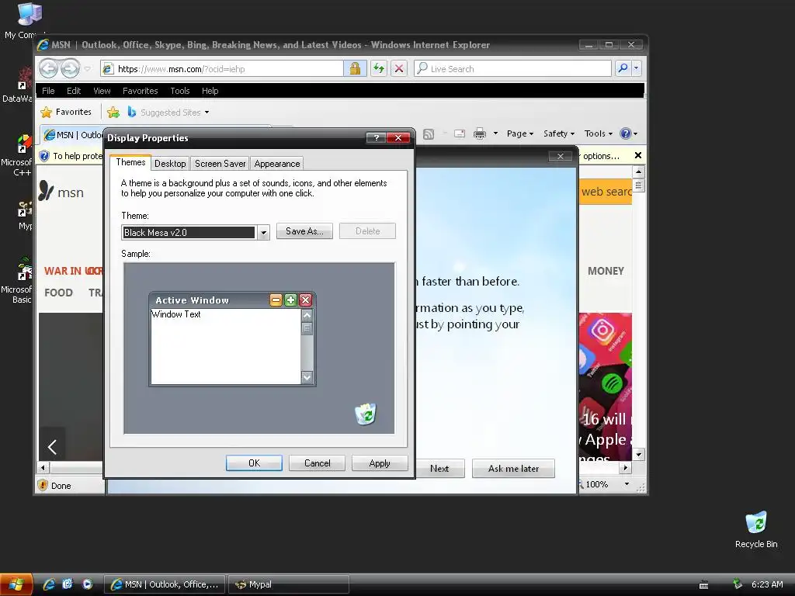Open the Favorites star button

66,112
